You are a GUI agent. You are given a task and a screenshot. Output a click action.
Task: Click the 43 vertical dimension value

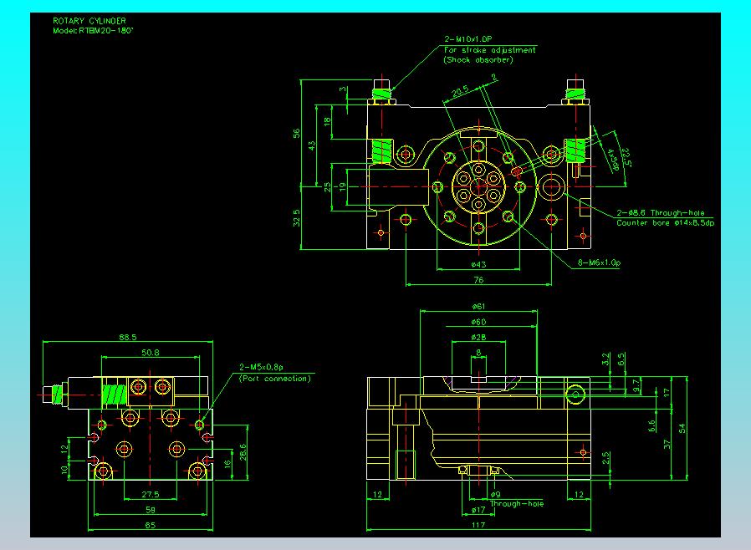(x=312, y=145)
